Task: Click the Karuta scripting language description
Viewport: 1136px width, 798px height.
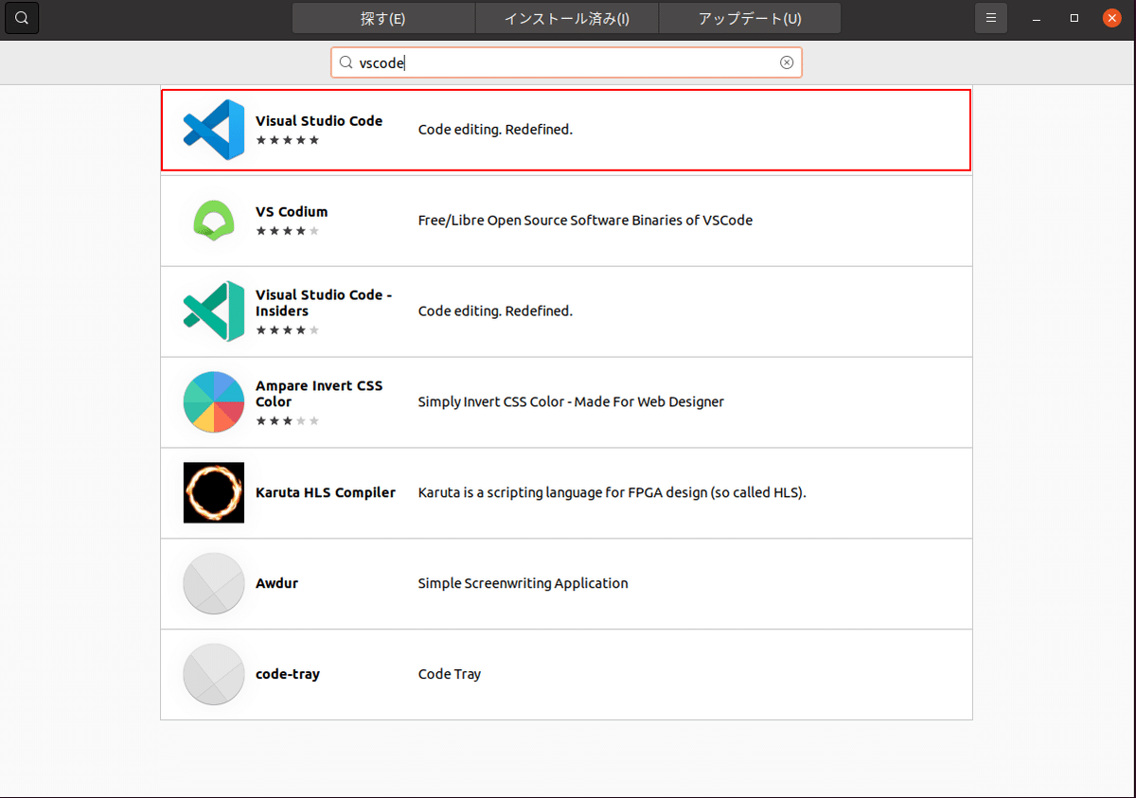Action: point(612,493)
